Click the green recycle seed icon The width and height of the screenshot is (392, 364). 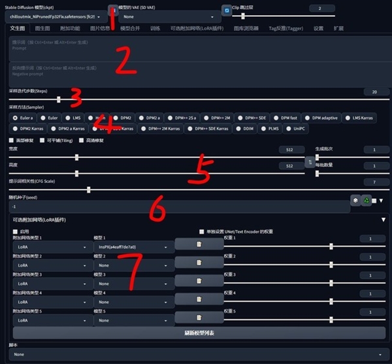(x=366, y=201)
